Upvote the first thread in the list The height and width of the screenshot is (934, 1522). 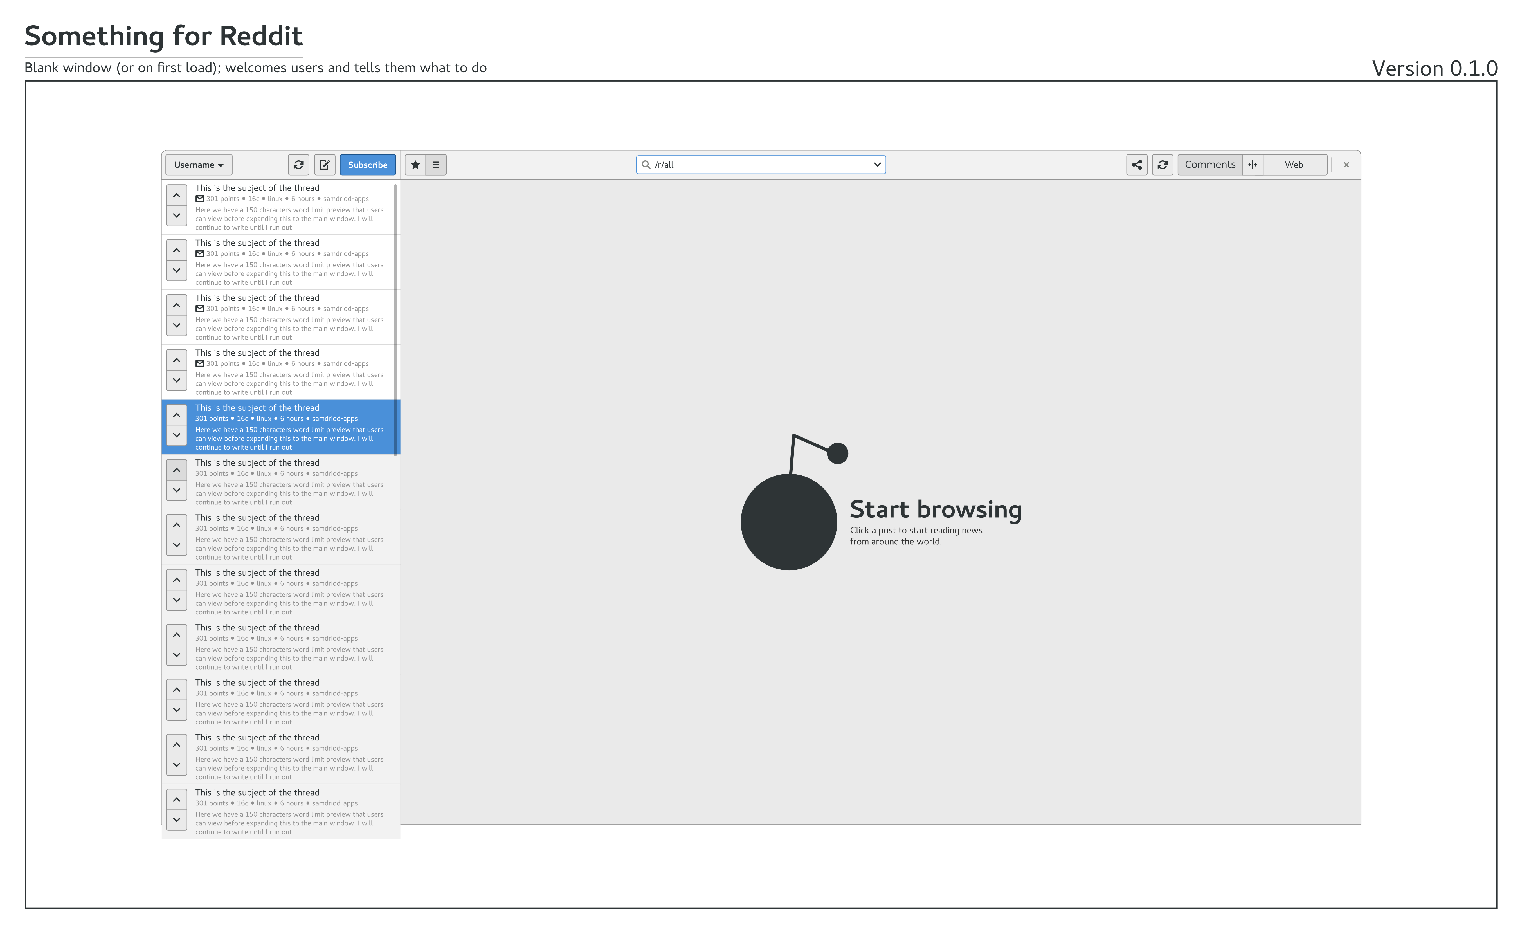177,195
